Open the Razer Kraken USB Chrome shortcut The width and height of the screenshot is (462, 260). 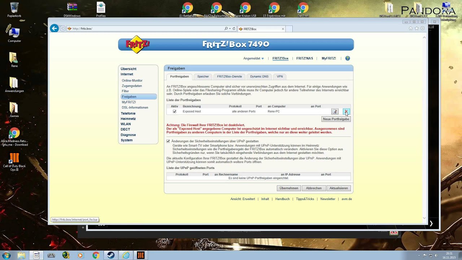pos(245,10)
